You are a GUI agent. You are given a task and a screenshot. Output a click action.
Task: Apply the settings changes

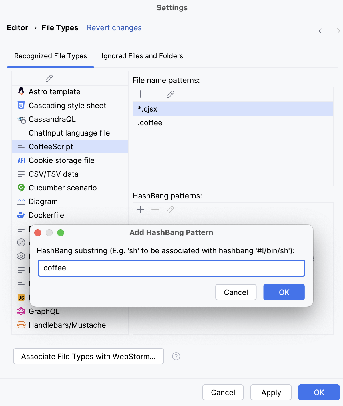click(x=271, y=392)
